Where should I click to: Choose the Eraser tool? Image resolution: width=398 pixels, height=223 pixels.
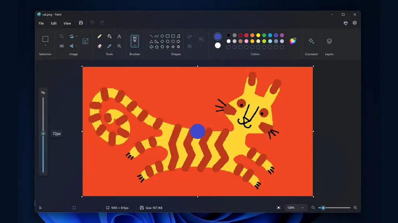[100, 46]
